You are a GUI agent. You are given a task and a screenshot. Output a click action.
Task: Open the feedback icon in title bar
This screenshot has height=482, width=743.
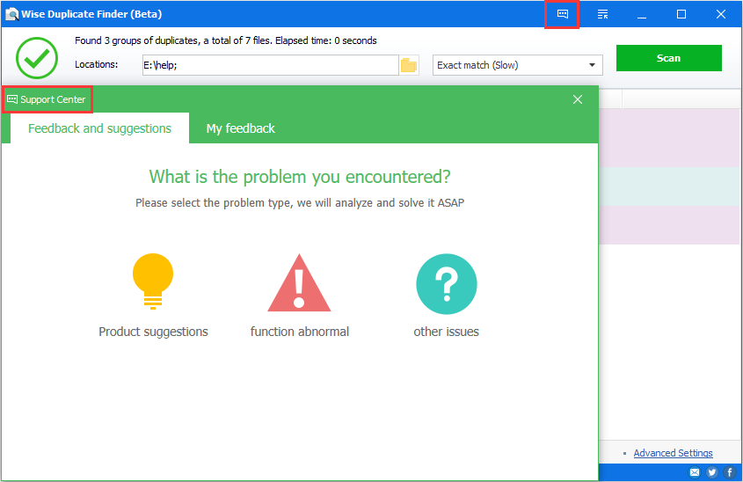[x=563, y=14]
